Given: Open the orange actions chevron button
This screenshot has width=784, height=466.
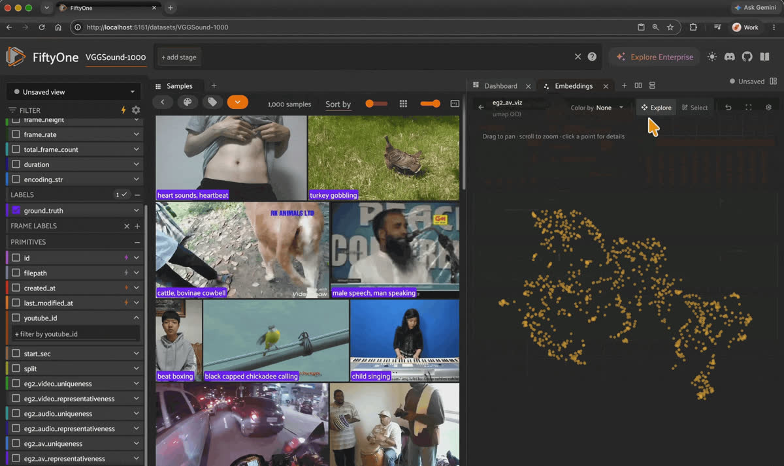Looking at the screenshot, I should point(238,102).
